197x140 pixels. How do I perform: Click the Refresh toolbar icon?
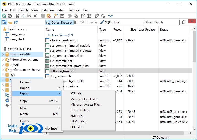tap(4, 16)
